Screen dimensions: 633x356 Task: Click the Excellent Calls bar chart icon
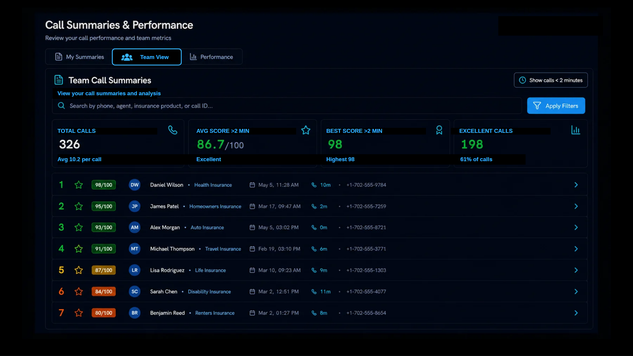(576, 130)
